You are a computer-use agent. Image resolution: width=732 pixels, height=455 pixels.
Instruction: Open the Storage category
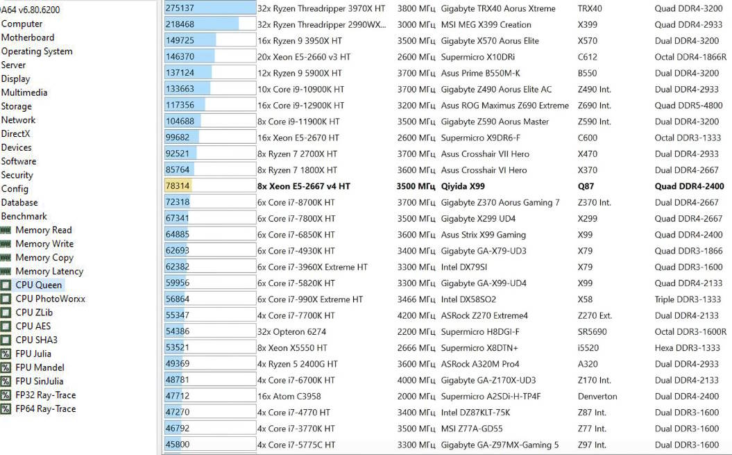(x=17, y=106)
